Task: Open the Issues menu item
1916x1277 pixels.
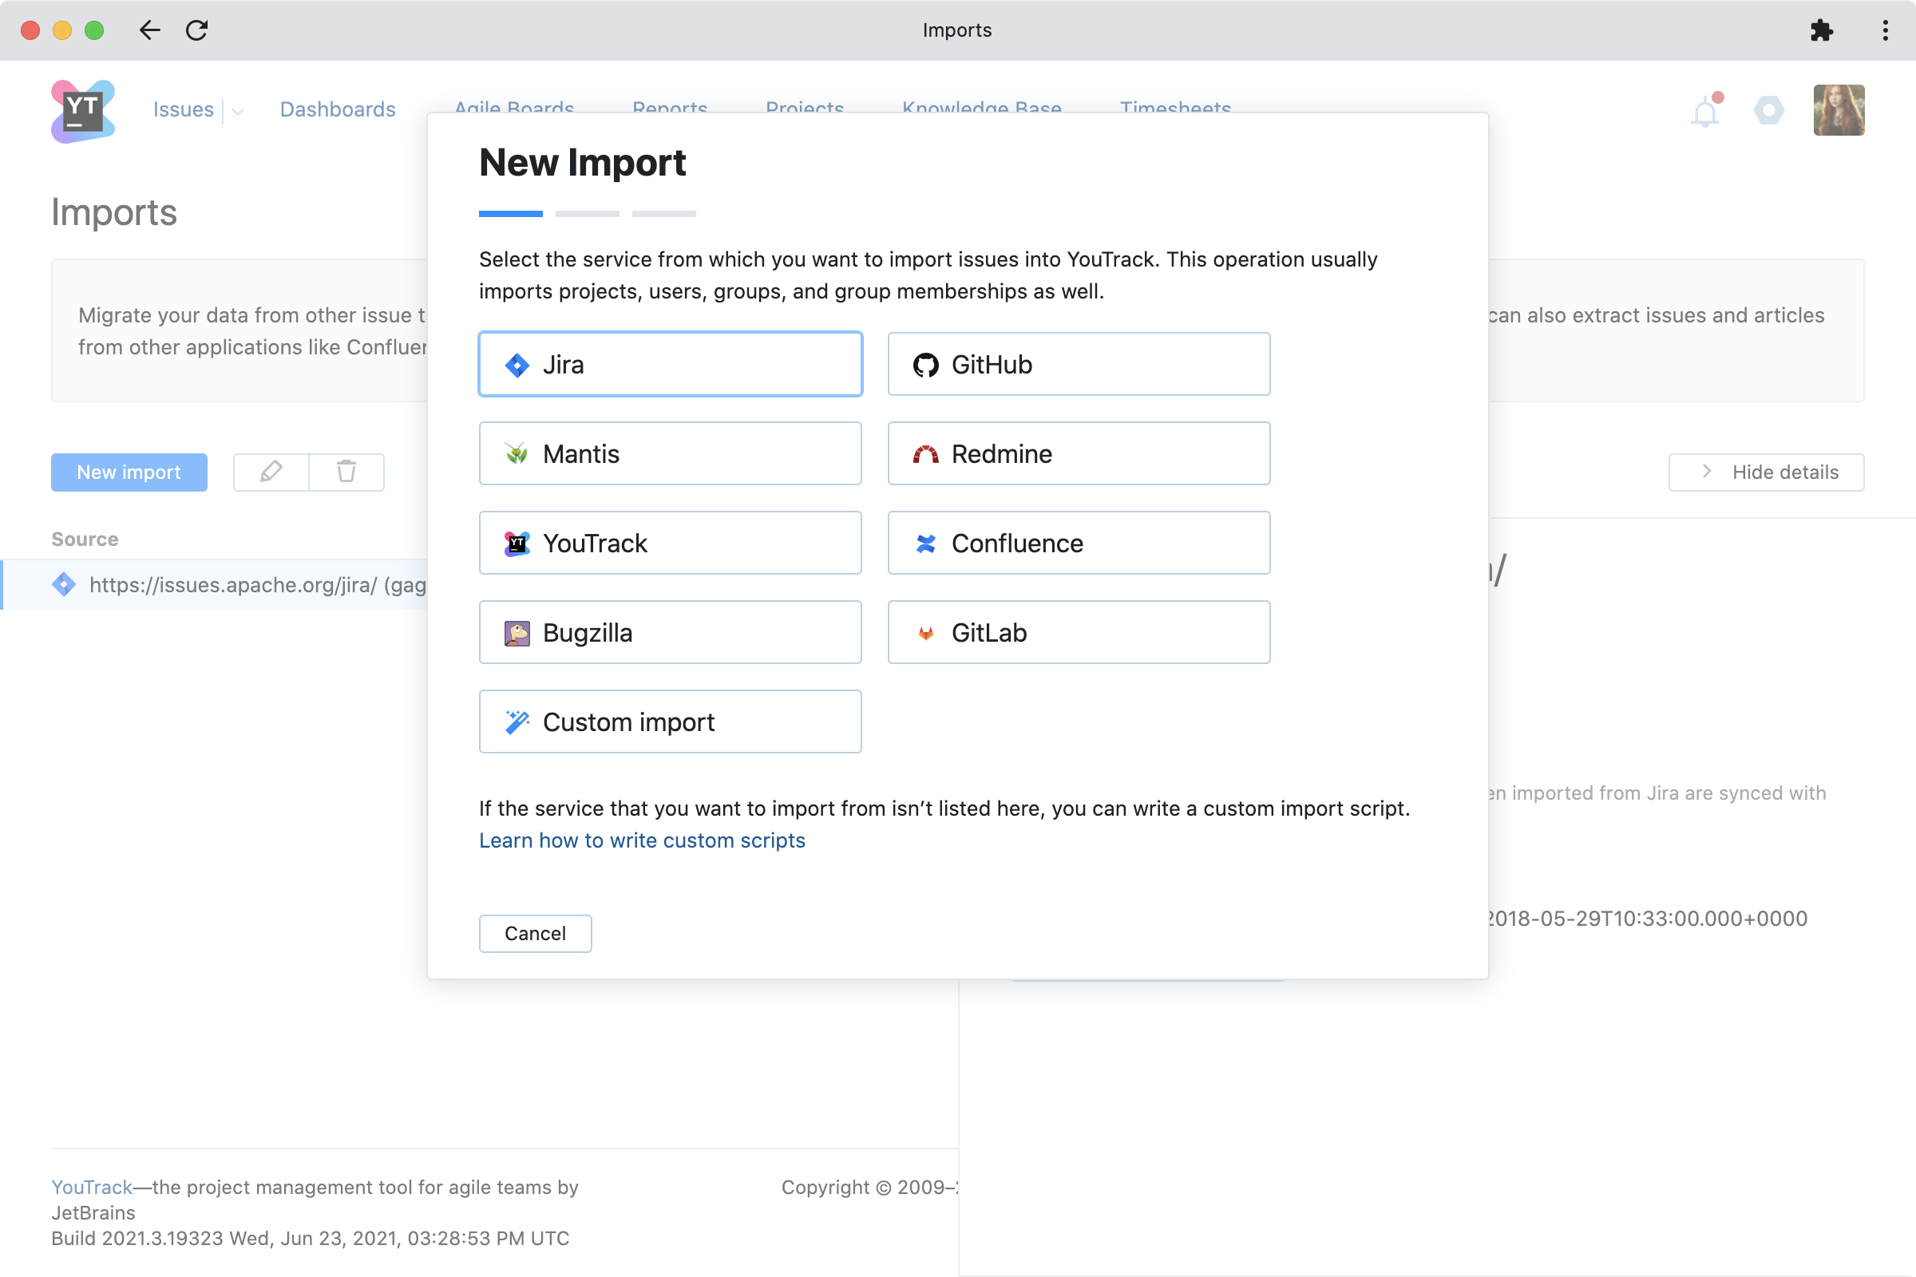Action: 184,109
